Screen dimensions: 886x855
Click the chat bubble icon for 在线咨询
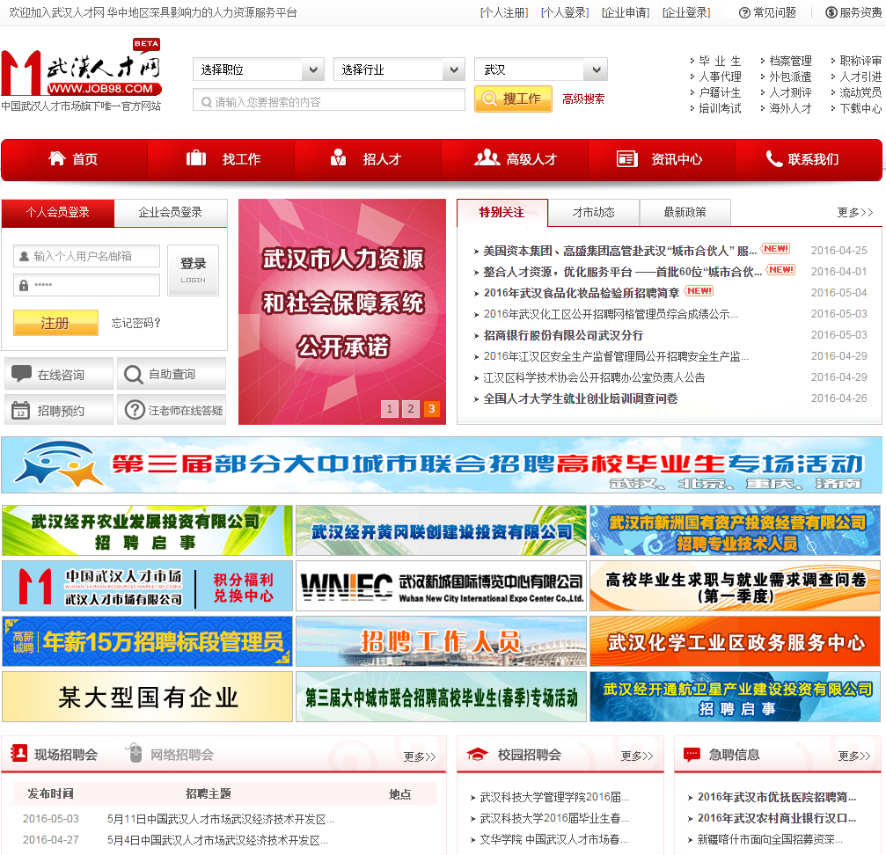(21, 374)
